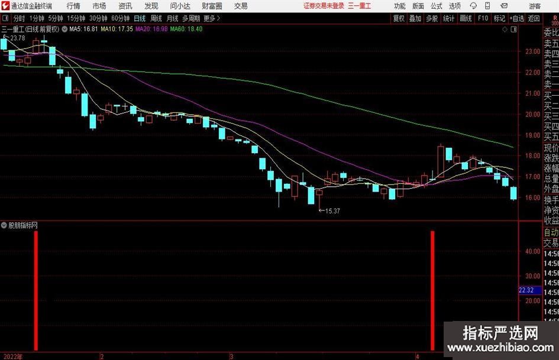The height and width of the screenshot is (360, 559).
Task: Click 证券交易未登录 login link
Action: click(324, 6)
